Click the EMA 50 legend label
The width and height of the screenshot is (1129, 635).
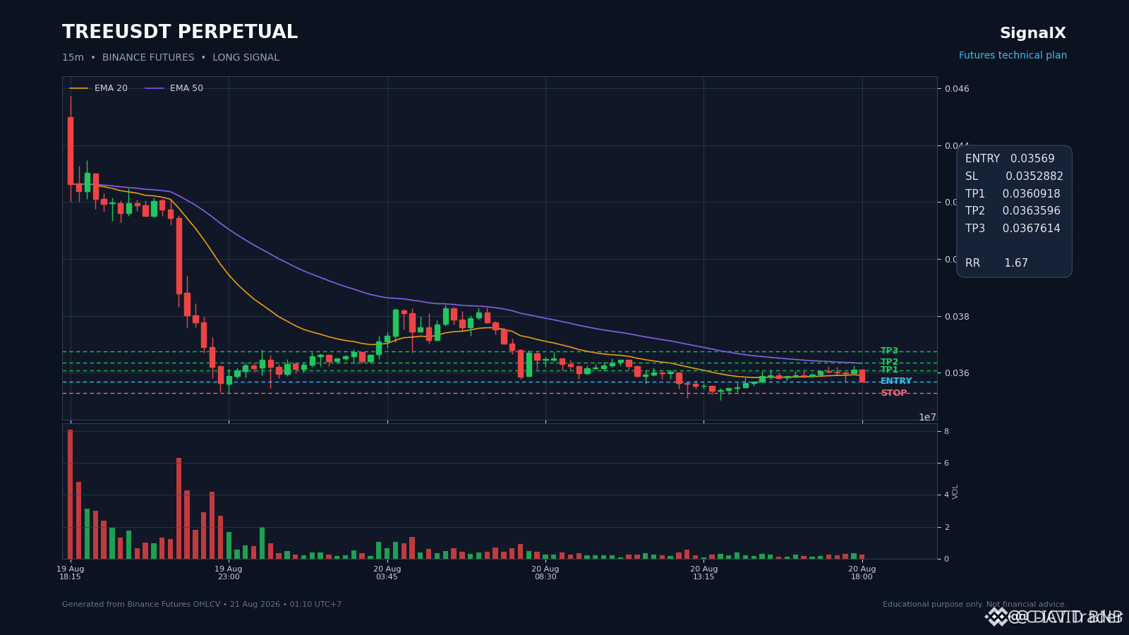coord(186,88)
